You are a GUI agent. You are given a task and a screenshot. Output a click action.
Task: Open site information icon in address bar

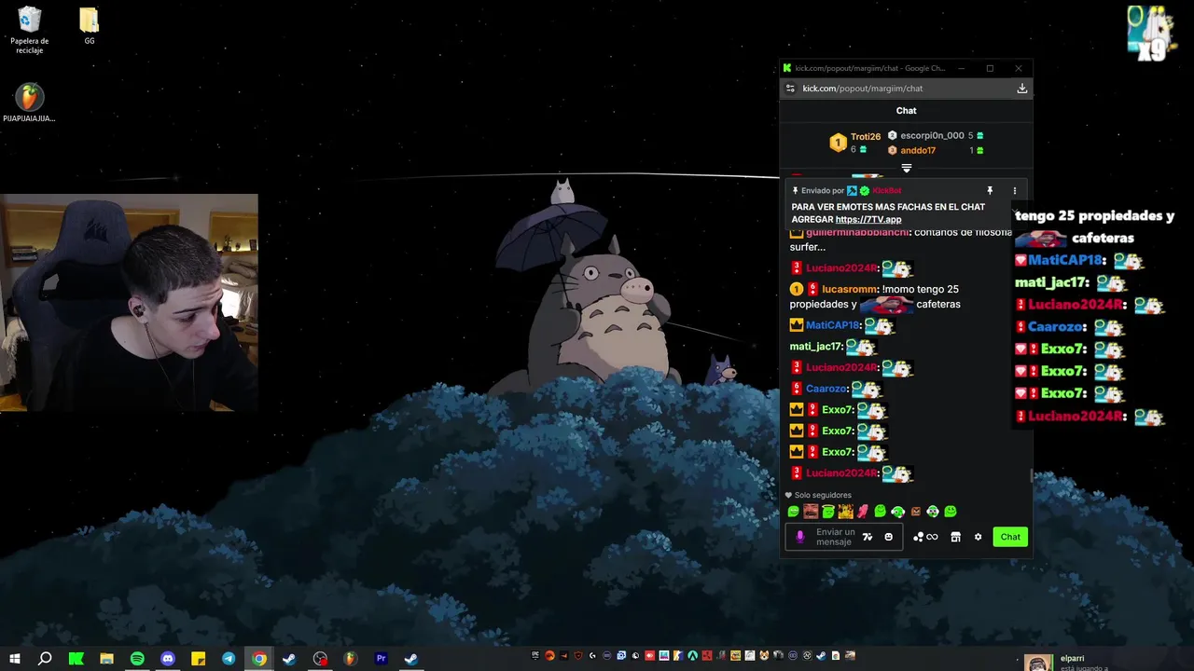[790, 89]
